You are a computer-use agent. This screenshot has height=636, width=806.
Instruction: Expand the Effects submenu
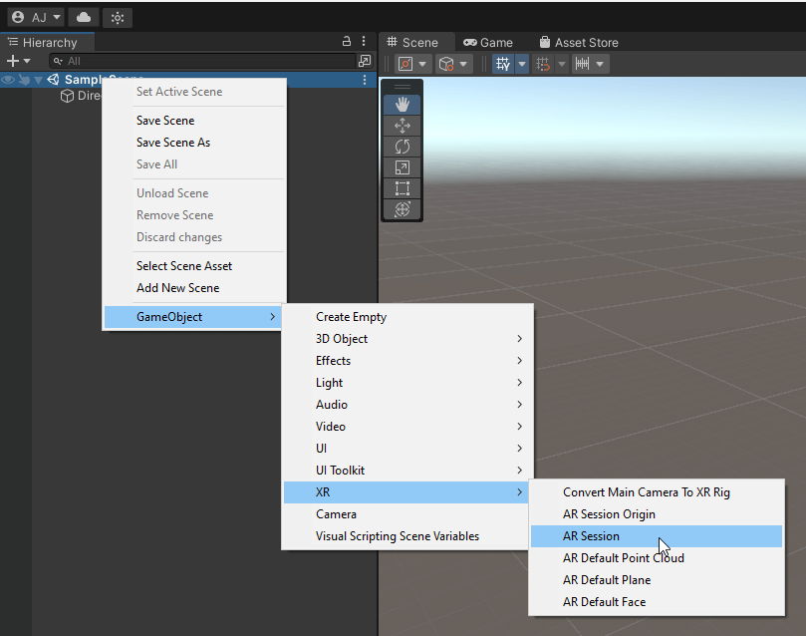pyautogui.click(x=407, y=361)
